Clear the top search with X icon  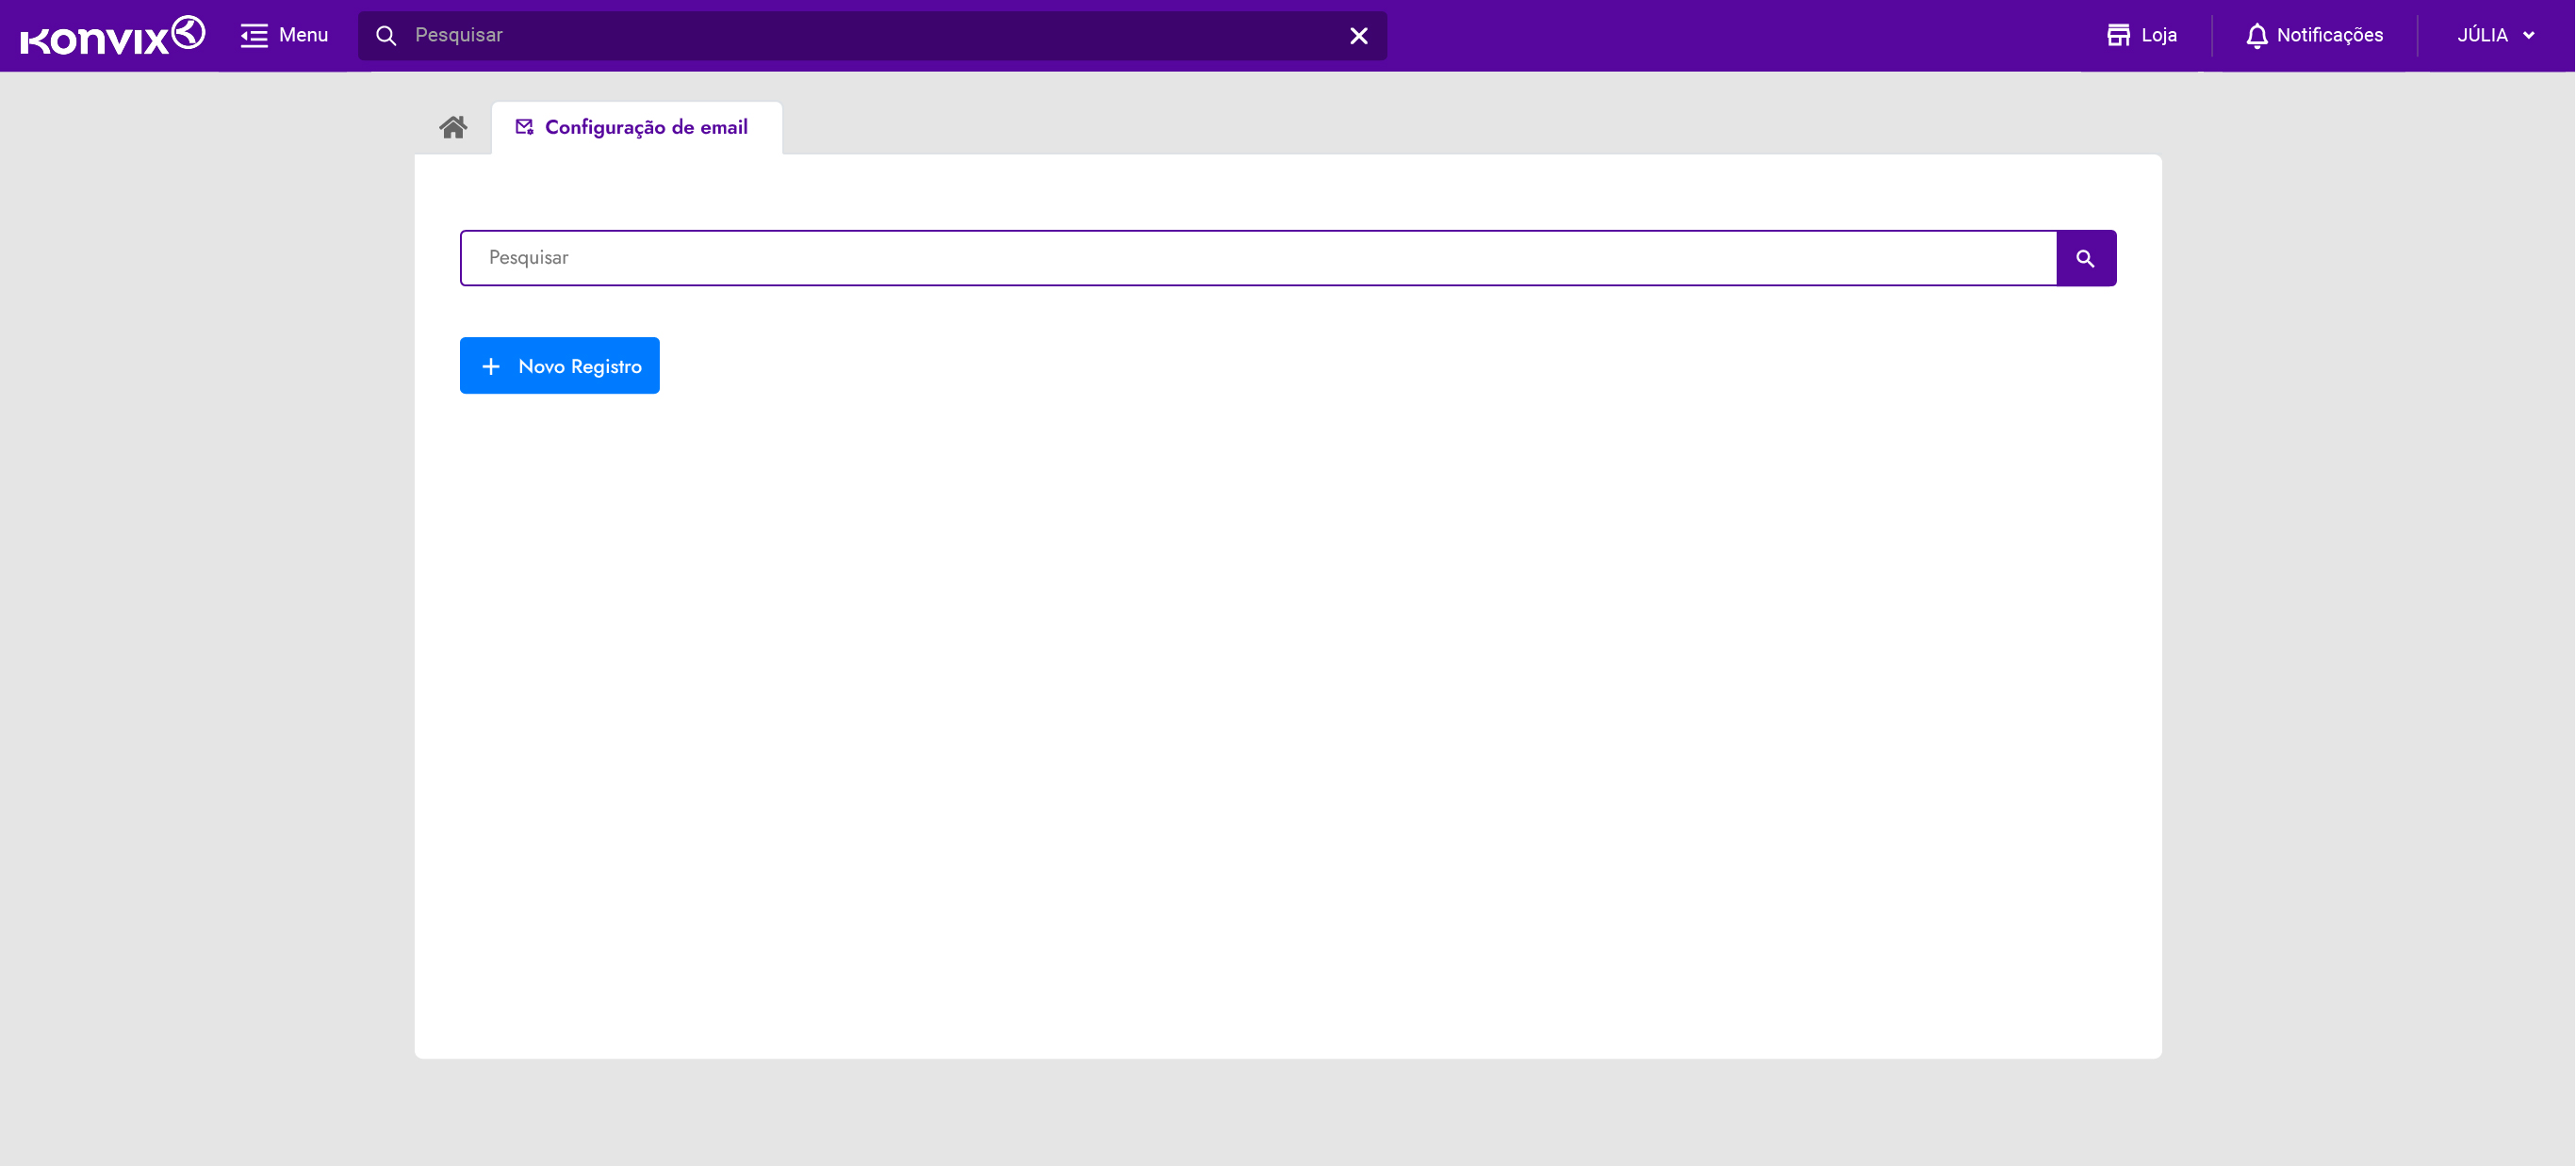point(1358,36)
